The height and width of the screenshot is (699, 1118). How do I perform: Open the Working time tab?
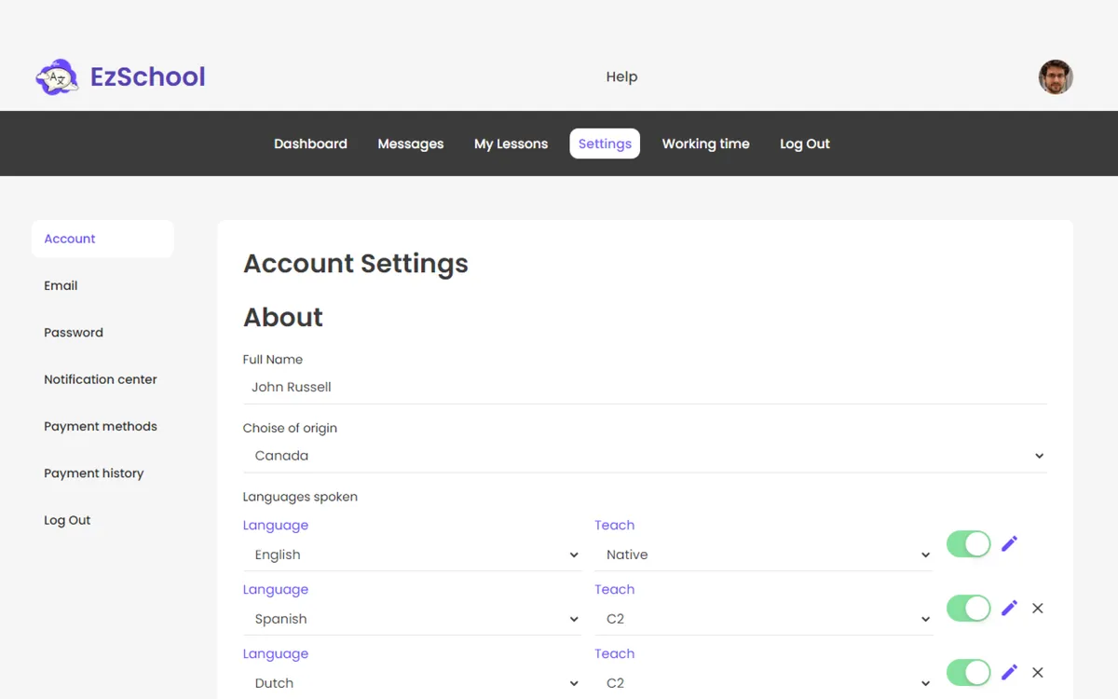point(705,144)
